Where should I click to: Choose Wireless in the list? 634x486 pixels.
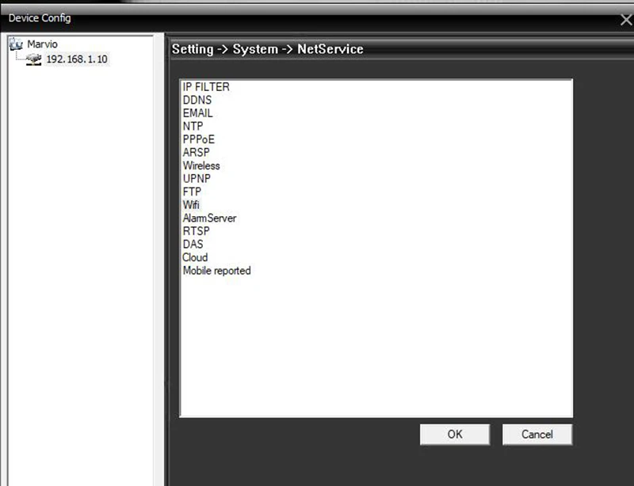201,165
